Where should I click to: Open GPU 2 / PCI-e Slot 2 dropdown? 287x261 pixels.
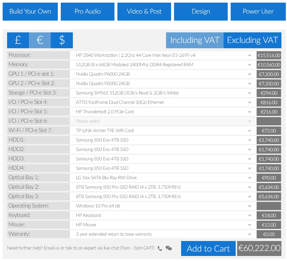click(163, 84)
